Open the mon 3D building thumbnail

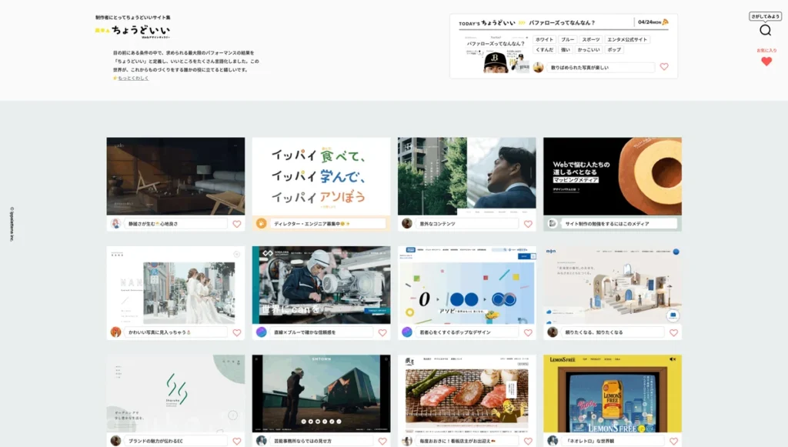613,285
